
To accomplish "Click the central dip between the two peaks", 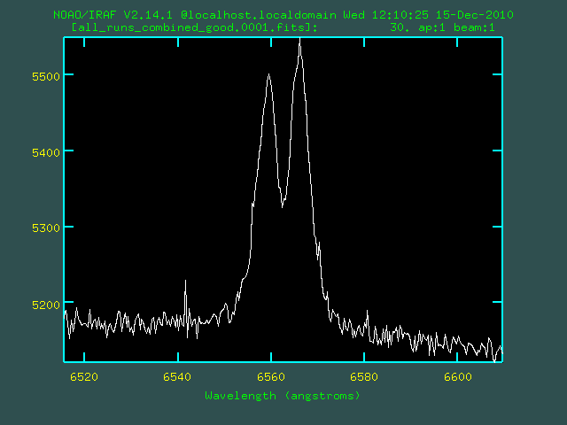I will point(283,205).
